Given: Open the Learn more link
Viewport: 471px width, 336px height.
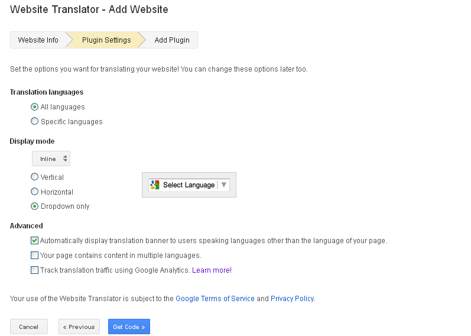Looking at the screenshot, I should coord(212,270).
